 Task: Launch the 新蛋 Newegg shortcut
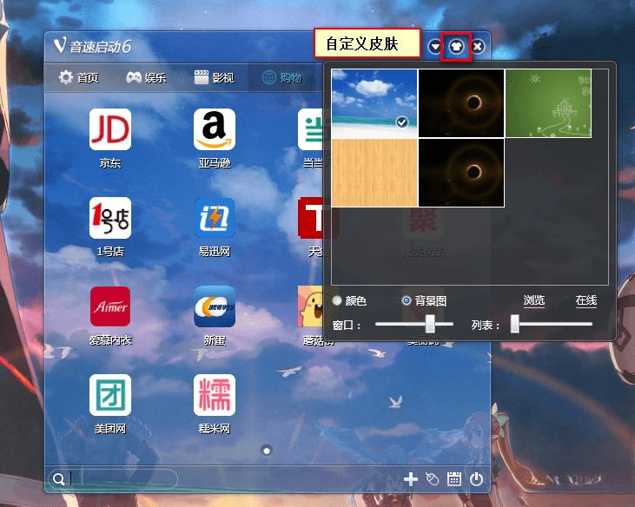tap(215, 306)
